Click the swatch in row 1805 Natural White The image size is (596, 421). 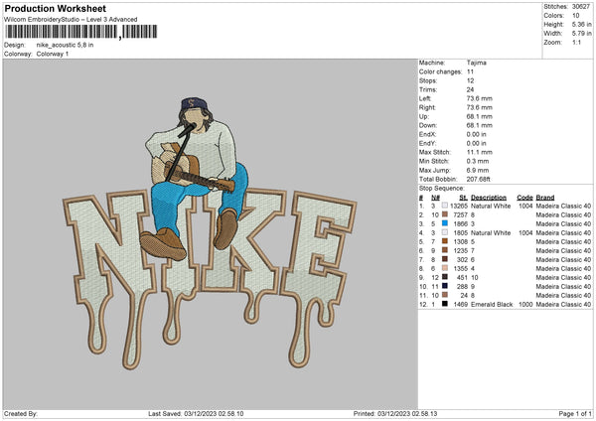(x=445, y=232)
